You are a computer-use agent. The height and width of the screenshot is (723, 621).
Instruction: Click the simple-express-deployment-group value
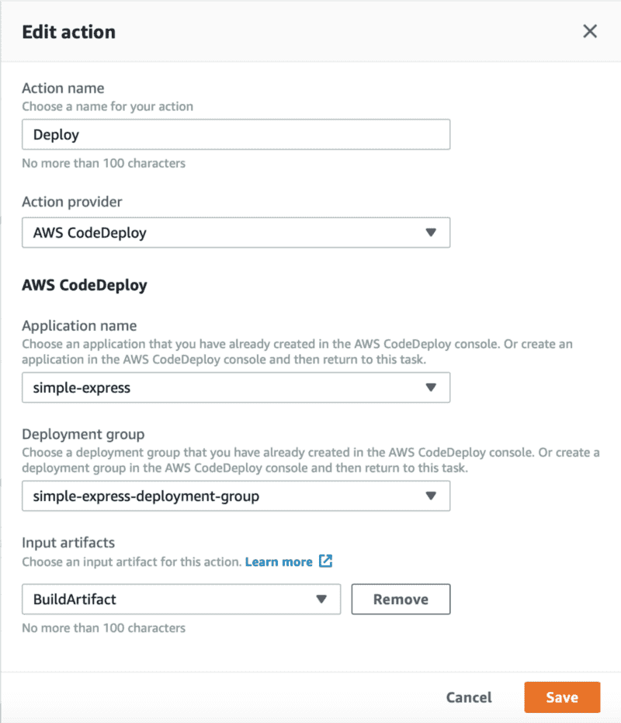(146, 496)
